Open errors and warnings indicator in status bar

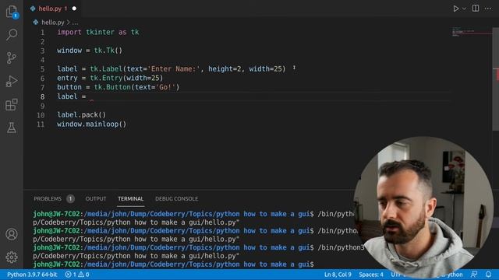[77, 275]
